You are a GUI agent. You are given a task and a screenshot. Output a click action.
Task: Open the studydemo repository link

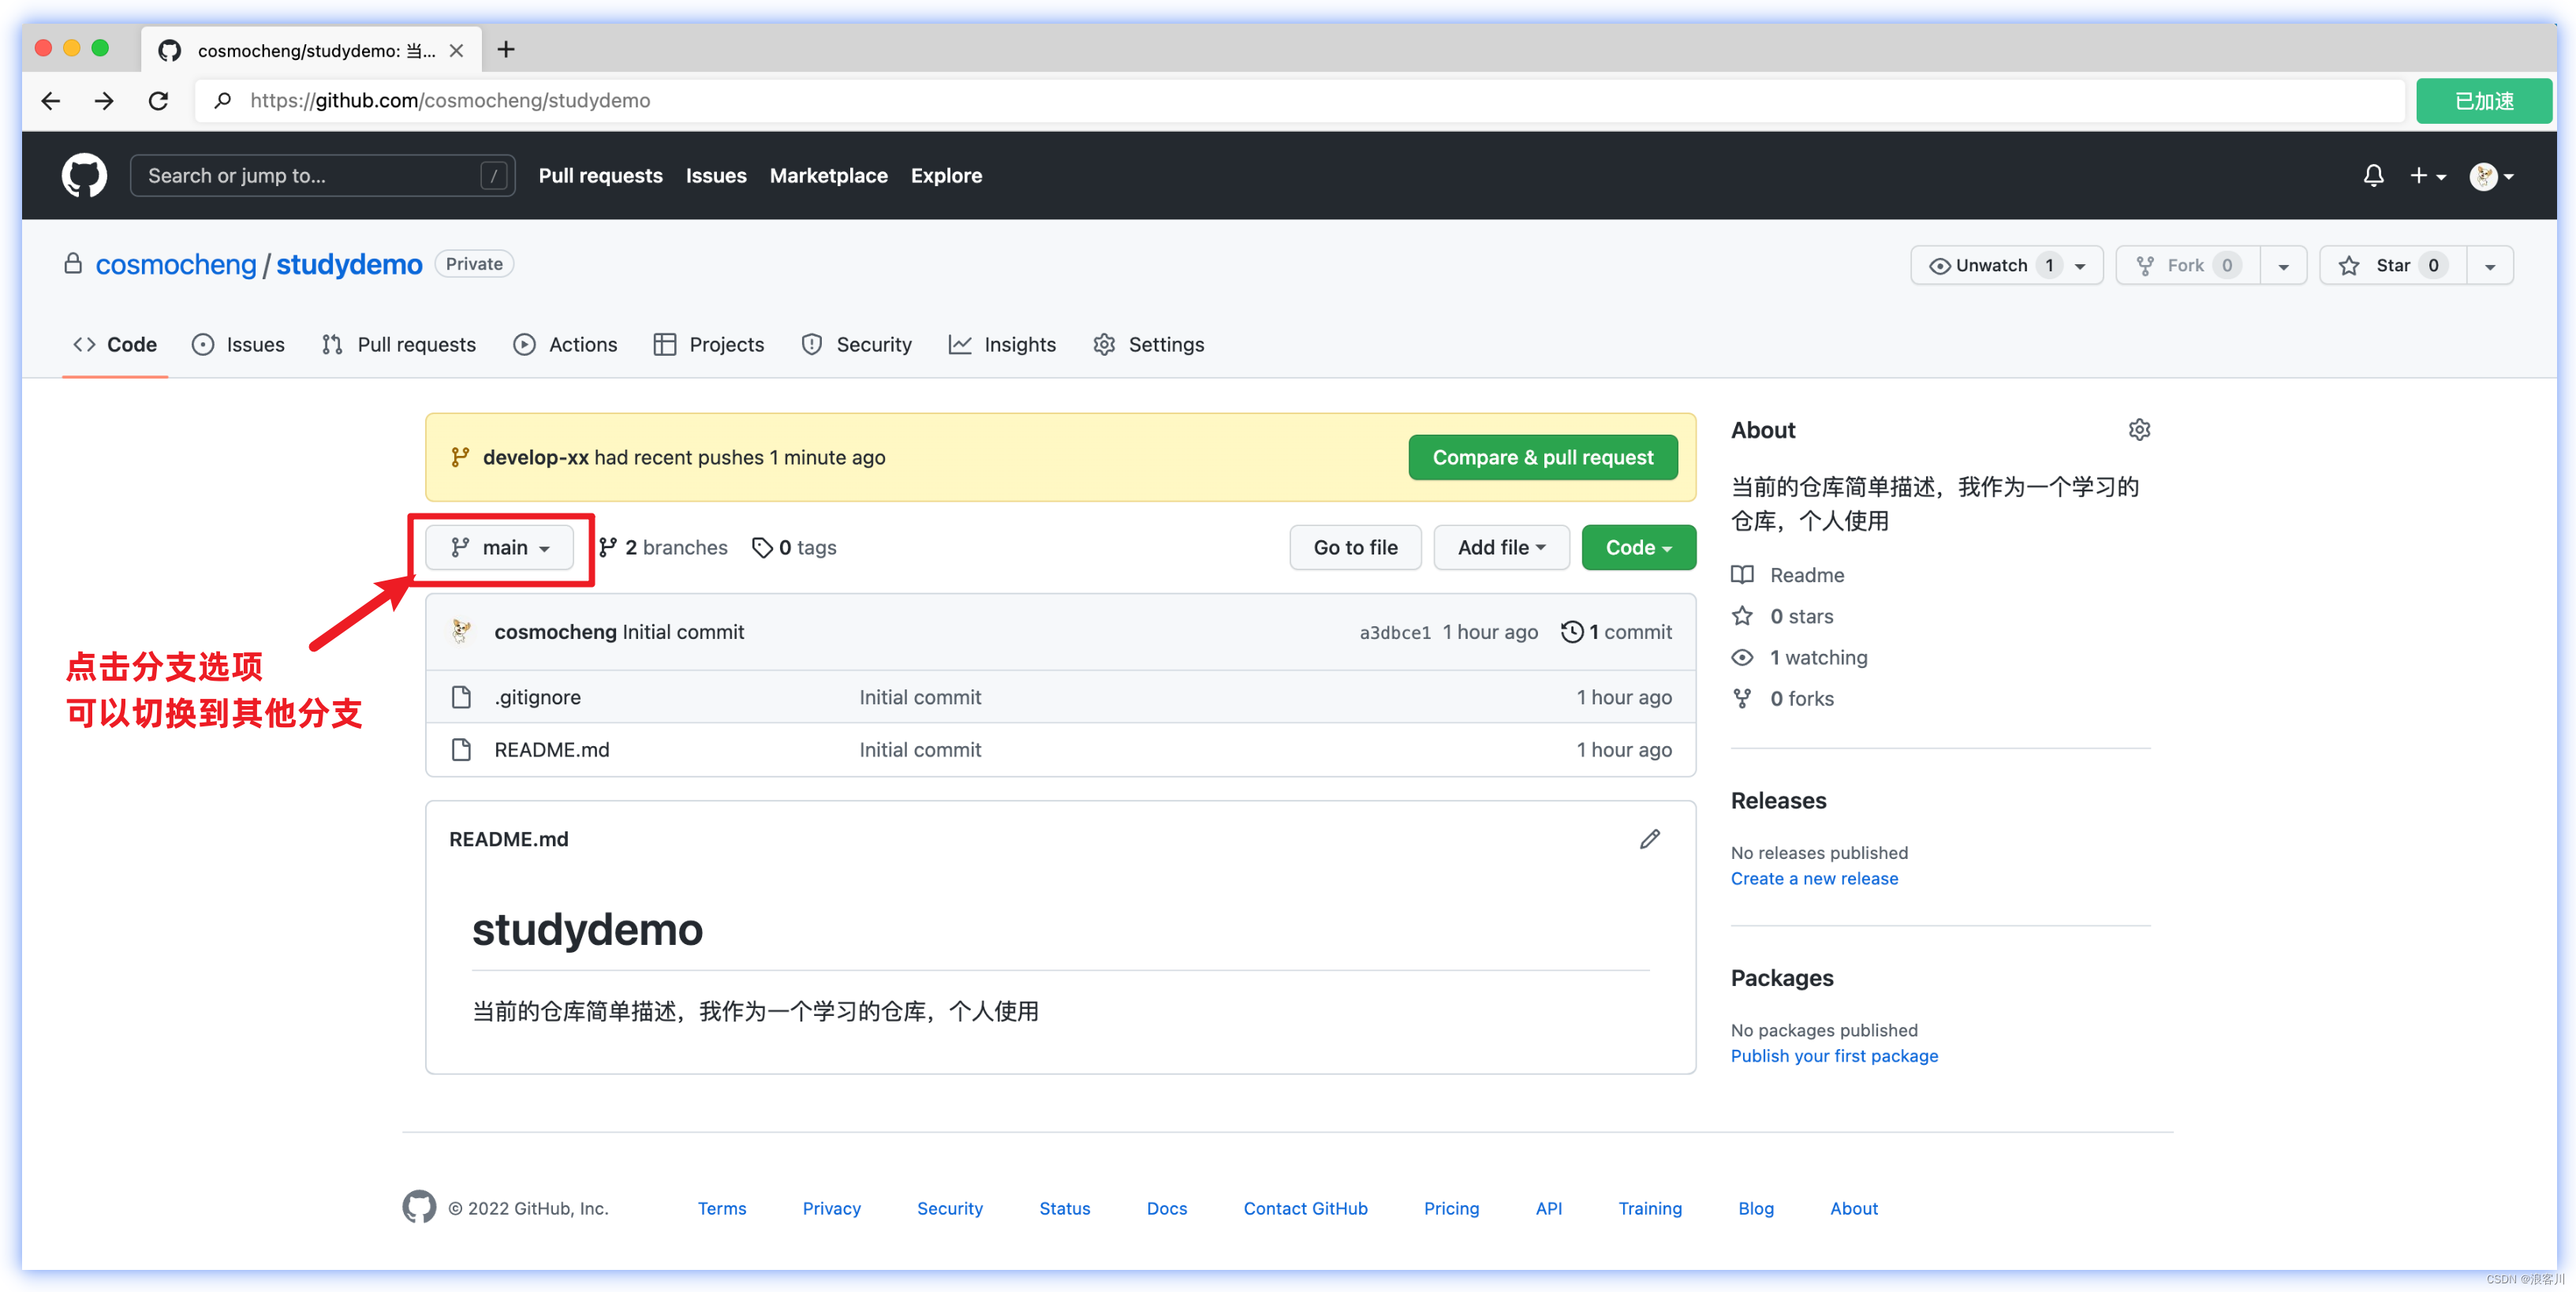(349, 264)
